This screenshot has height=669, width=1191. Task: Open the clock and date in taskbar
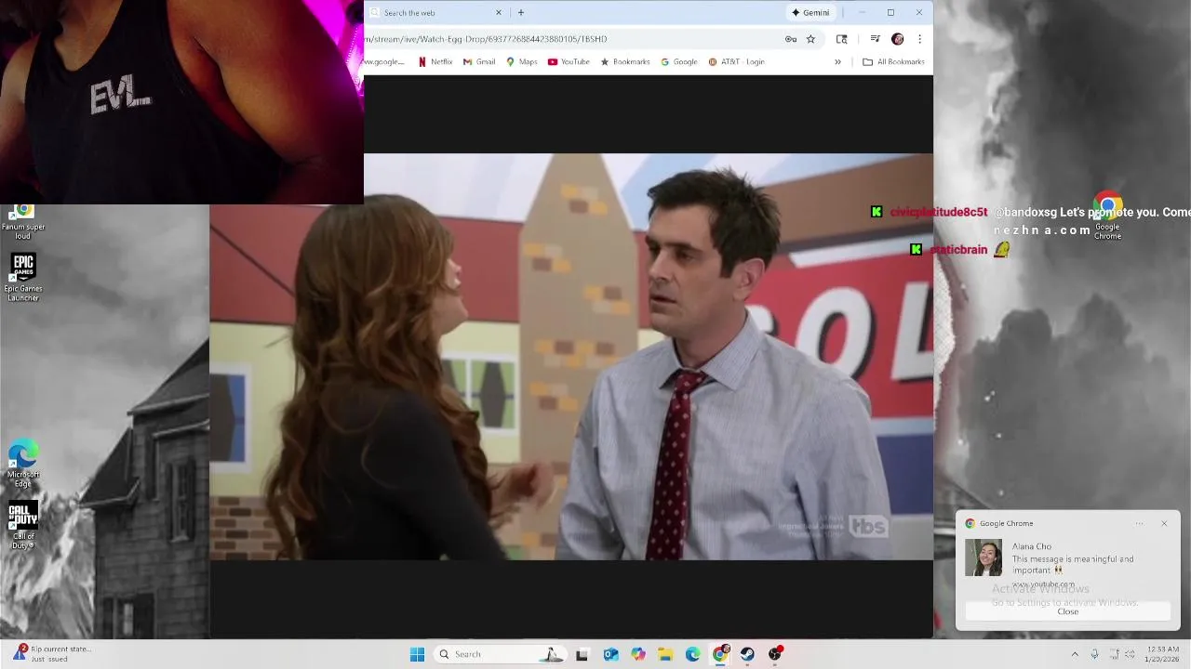[x=1163, y=654]
